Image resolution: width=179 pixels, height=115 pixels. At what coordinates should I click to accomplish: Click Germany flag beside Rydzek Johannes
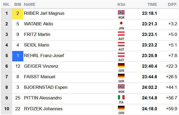click(121, 108)
